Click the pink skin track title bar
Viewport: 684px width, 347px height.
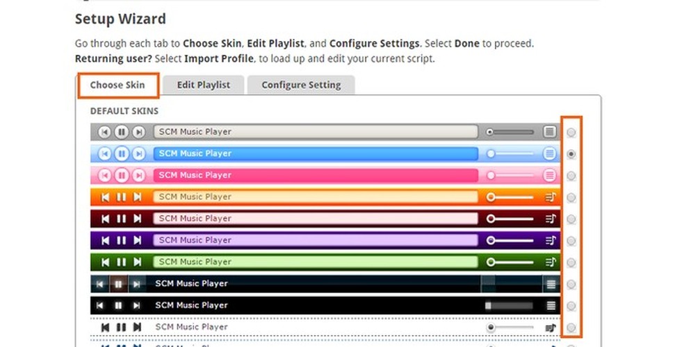[316, 175]
